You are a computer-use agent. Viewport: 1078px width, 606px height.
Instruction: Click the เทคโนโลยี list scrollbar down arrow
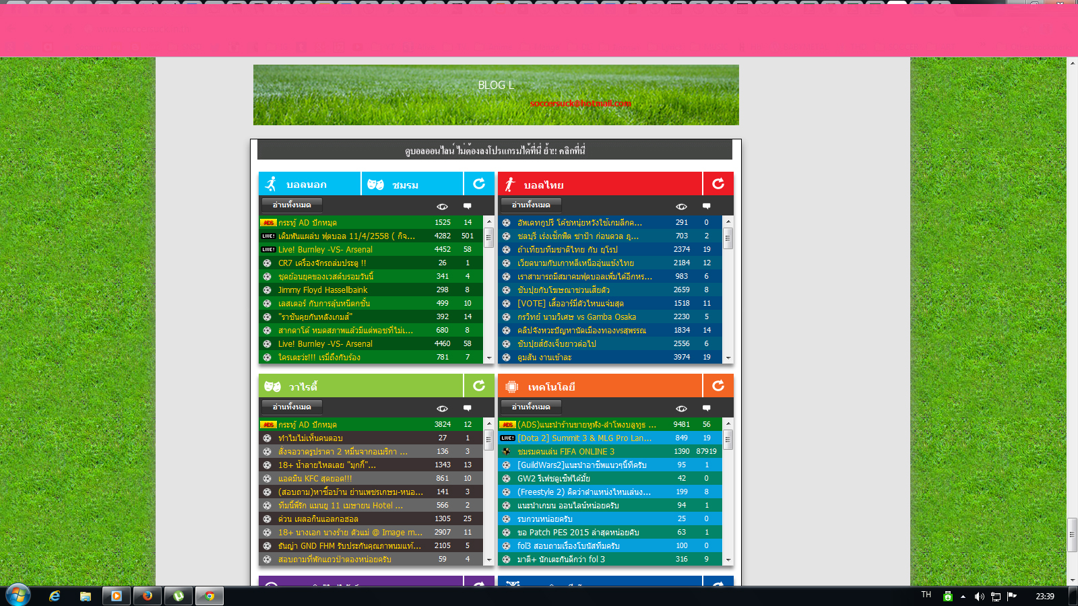click(728, 560)
